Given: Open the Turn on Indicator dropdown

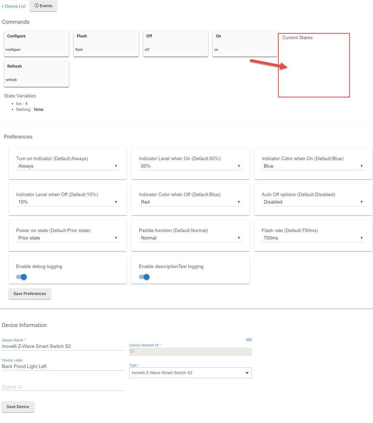Looking at the screenshot, I should (67, 166).
